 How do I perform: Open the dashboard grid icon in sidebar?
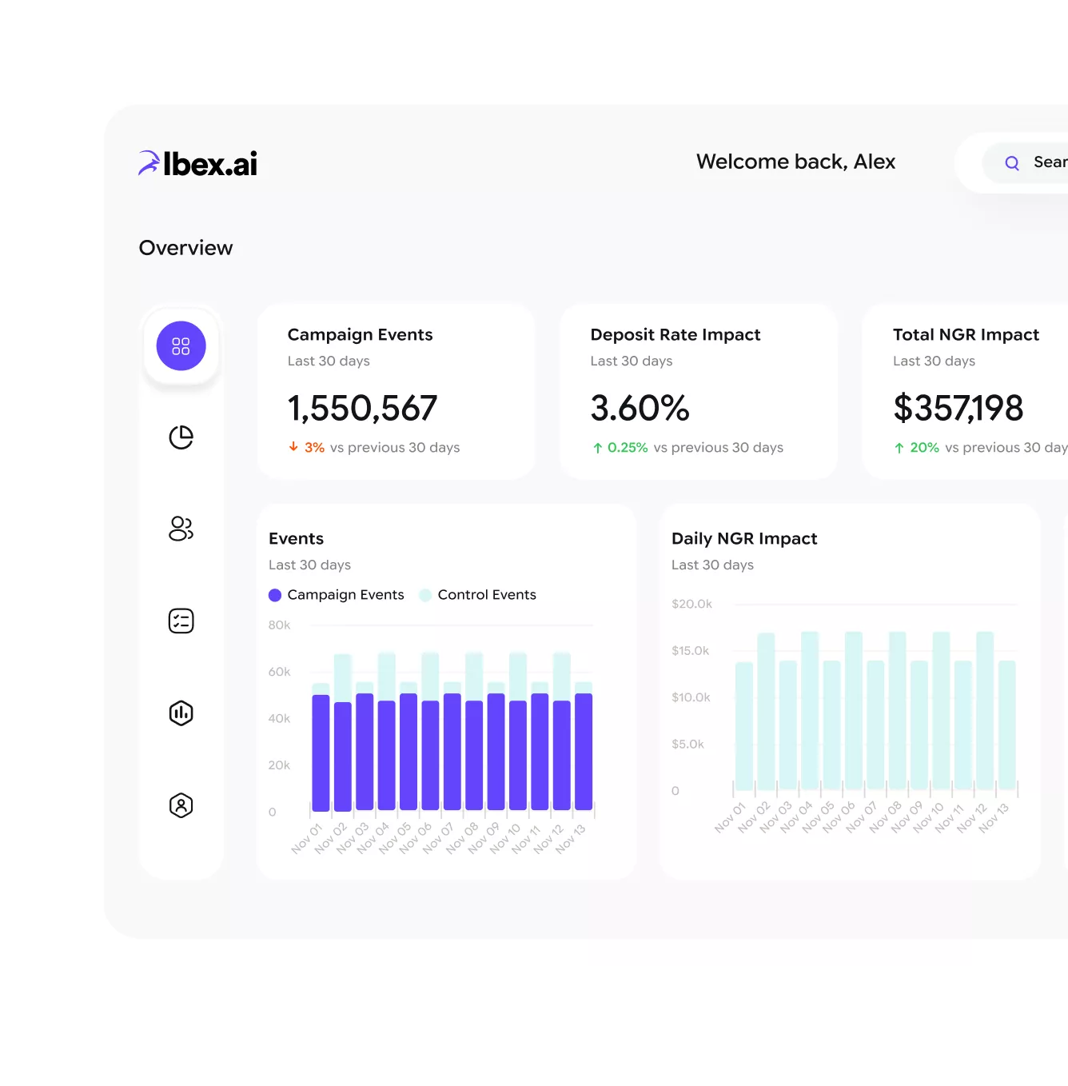[x=181, y=346]
